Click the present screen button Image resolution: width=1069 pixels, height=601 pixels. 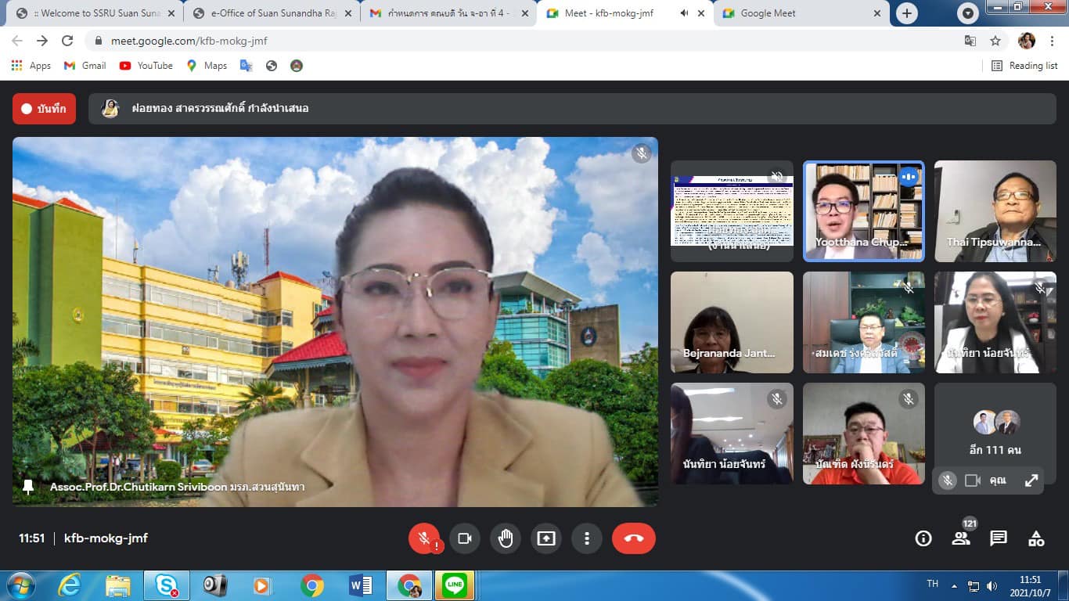point(546,538)
